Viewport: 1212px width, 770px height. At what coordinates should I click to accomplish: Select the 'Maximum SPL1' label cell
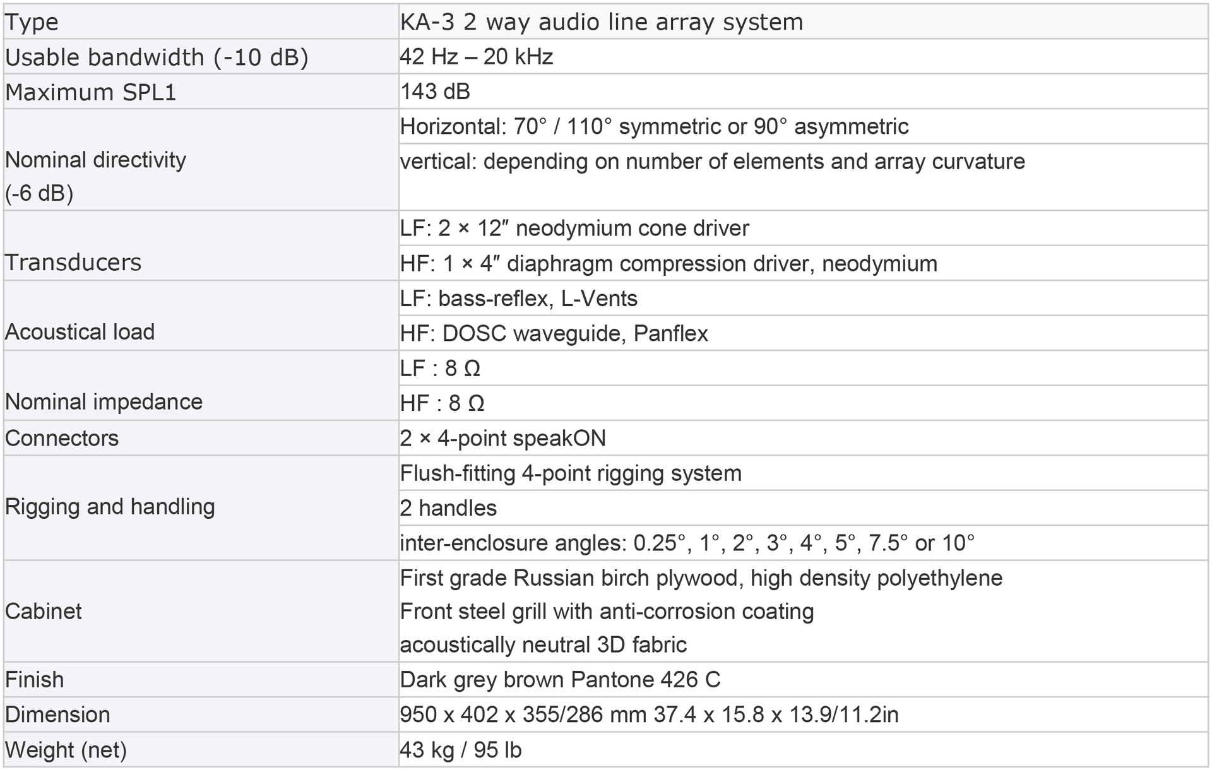[x=90, y=92]
